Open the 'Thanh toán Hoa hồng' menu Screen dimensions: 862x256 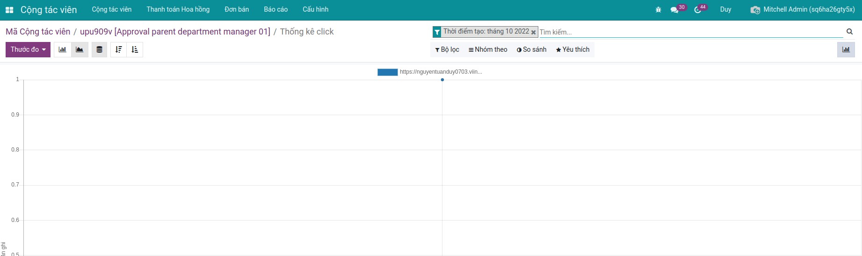[x=178, y=9]
